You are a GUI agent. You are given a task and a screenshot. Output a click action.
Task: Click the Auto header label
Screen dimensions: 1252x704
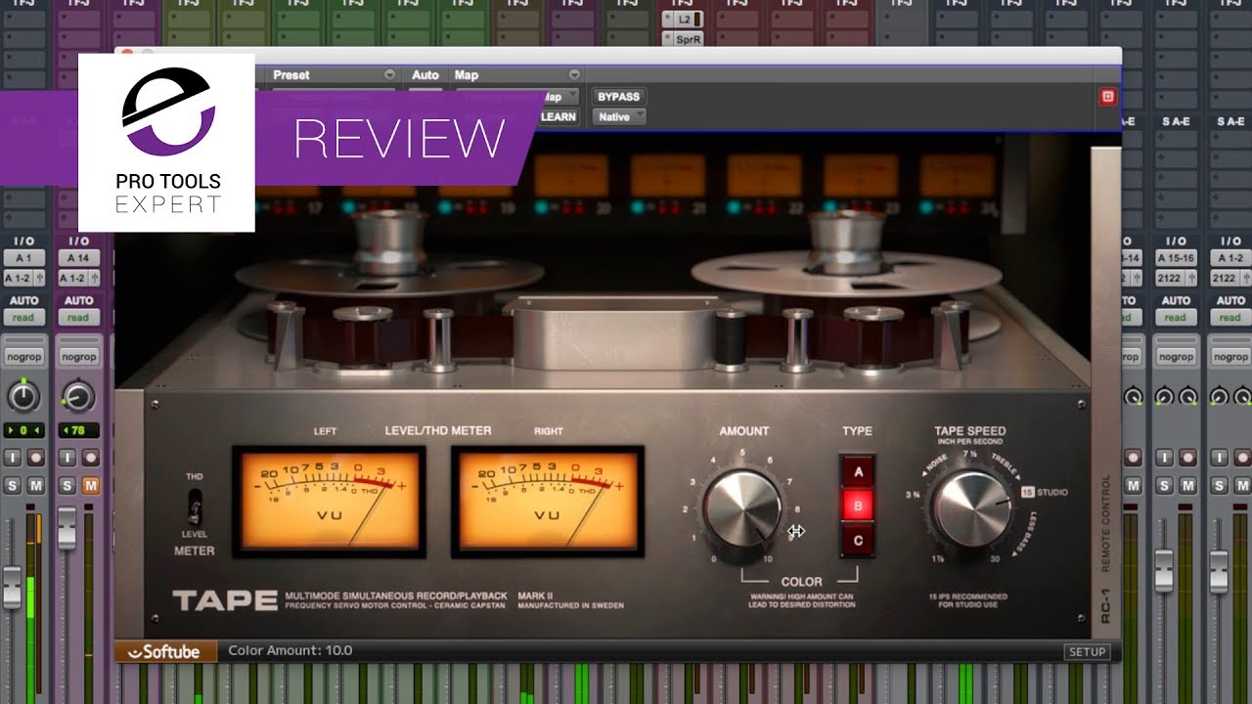click(x=425, y=75)
